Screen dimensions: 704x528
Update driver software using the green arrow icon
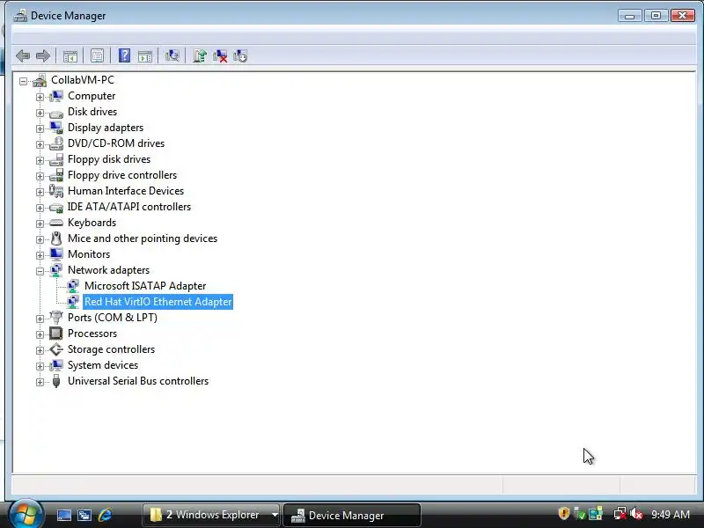coord(200,55)
